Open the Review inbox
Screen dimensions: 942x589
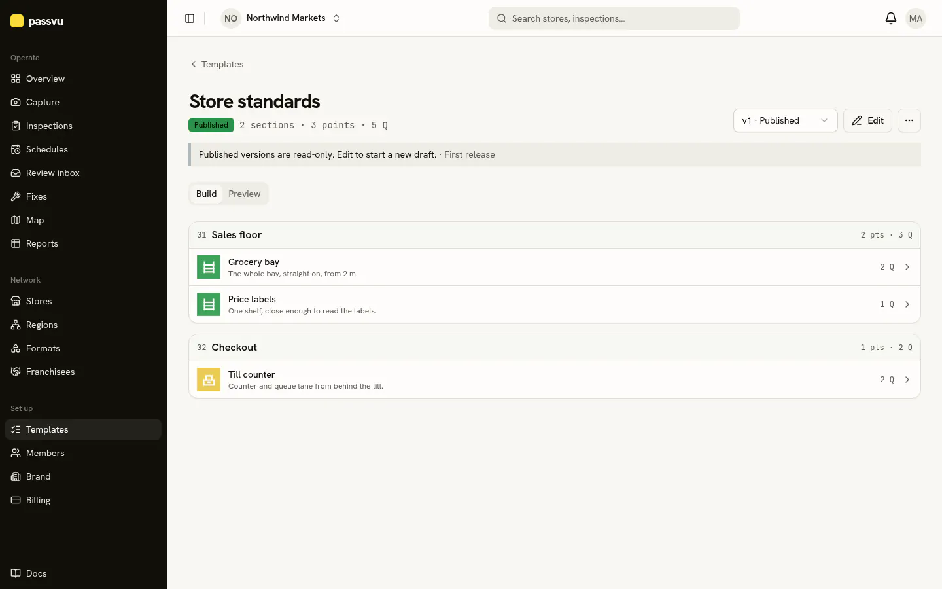83,173
